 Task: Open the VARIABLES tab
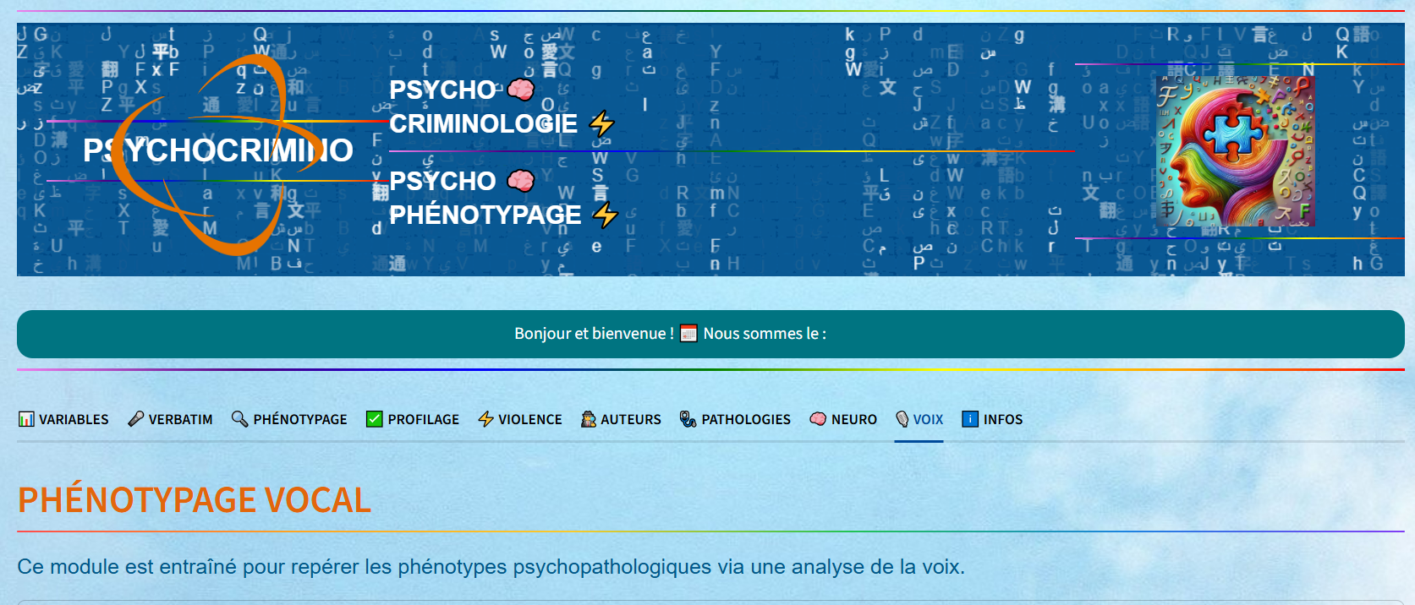[74, 419]
